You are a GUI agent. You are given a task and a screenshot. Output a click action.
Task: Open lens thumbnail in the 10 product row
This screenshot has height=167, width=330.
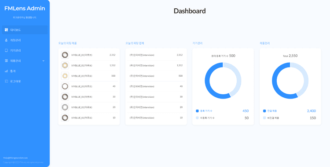(65, 118)
